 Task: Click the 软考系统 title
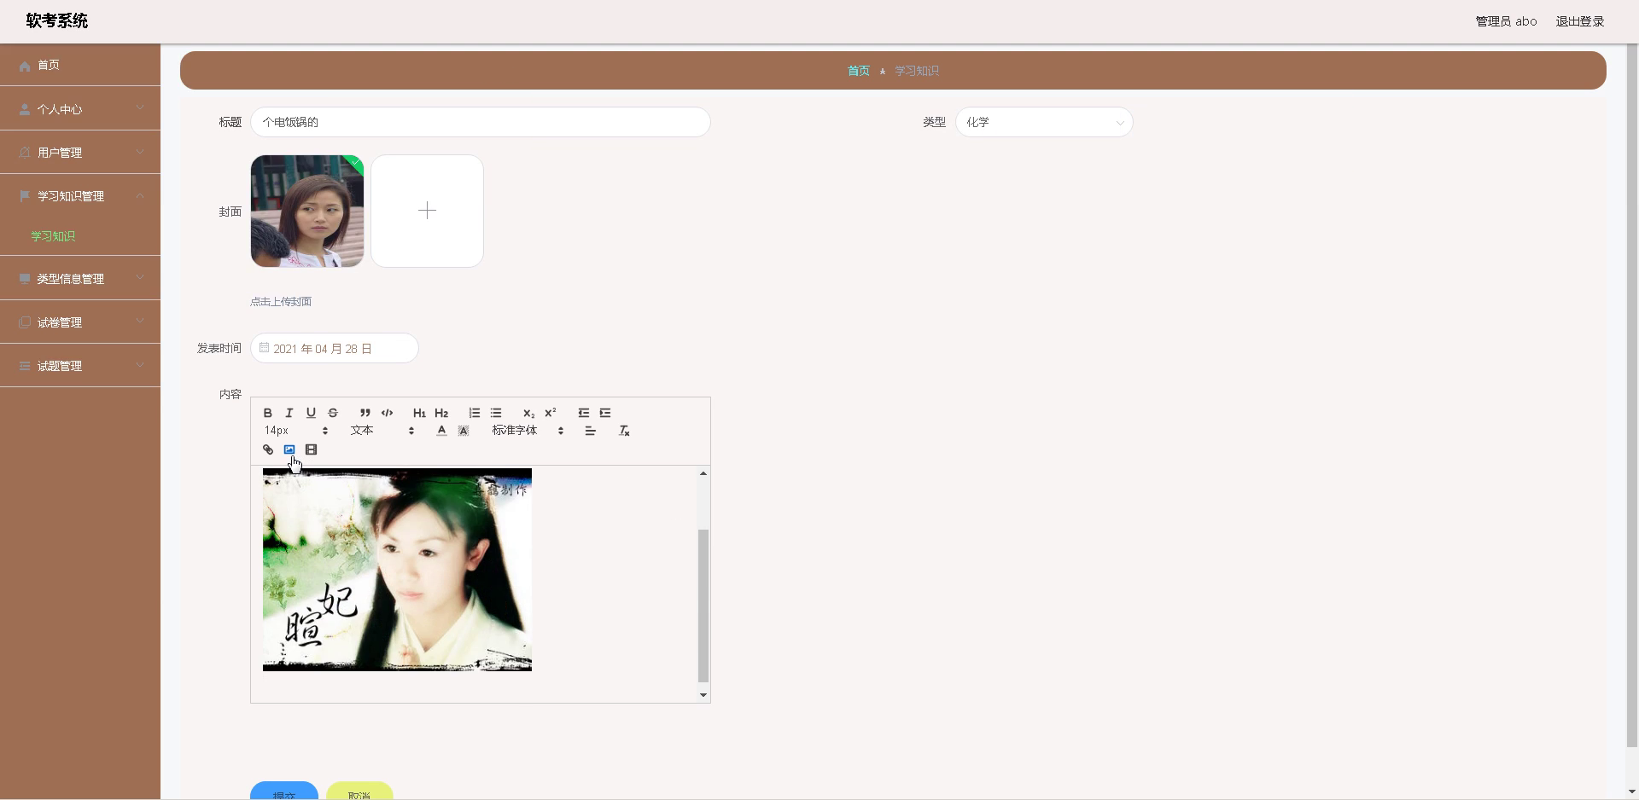(57, 20)
